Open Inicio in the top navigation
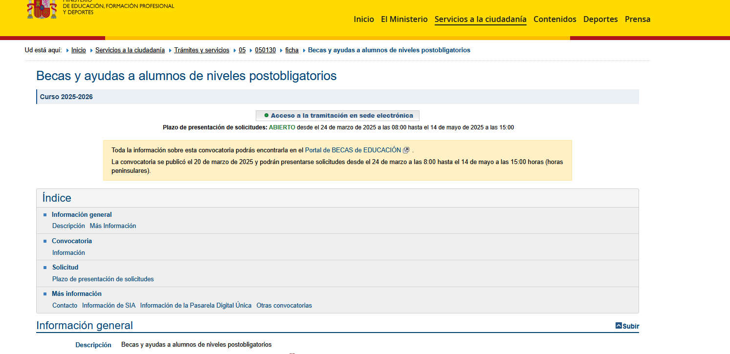The height and width of the screenshot is (354, 730). 363,20
